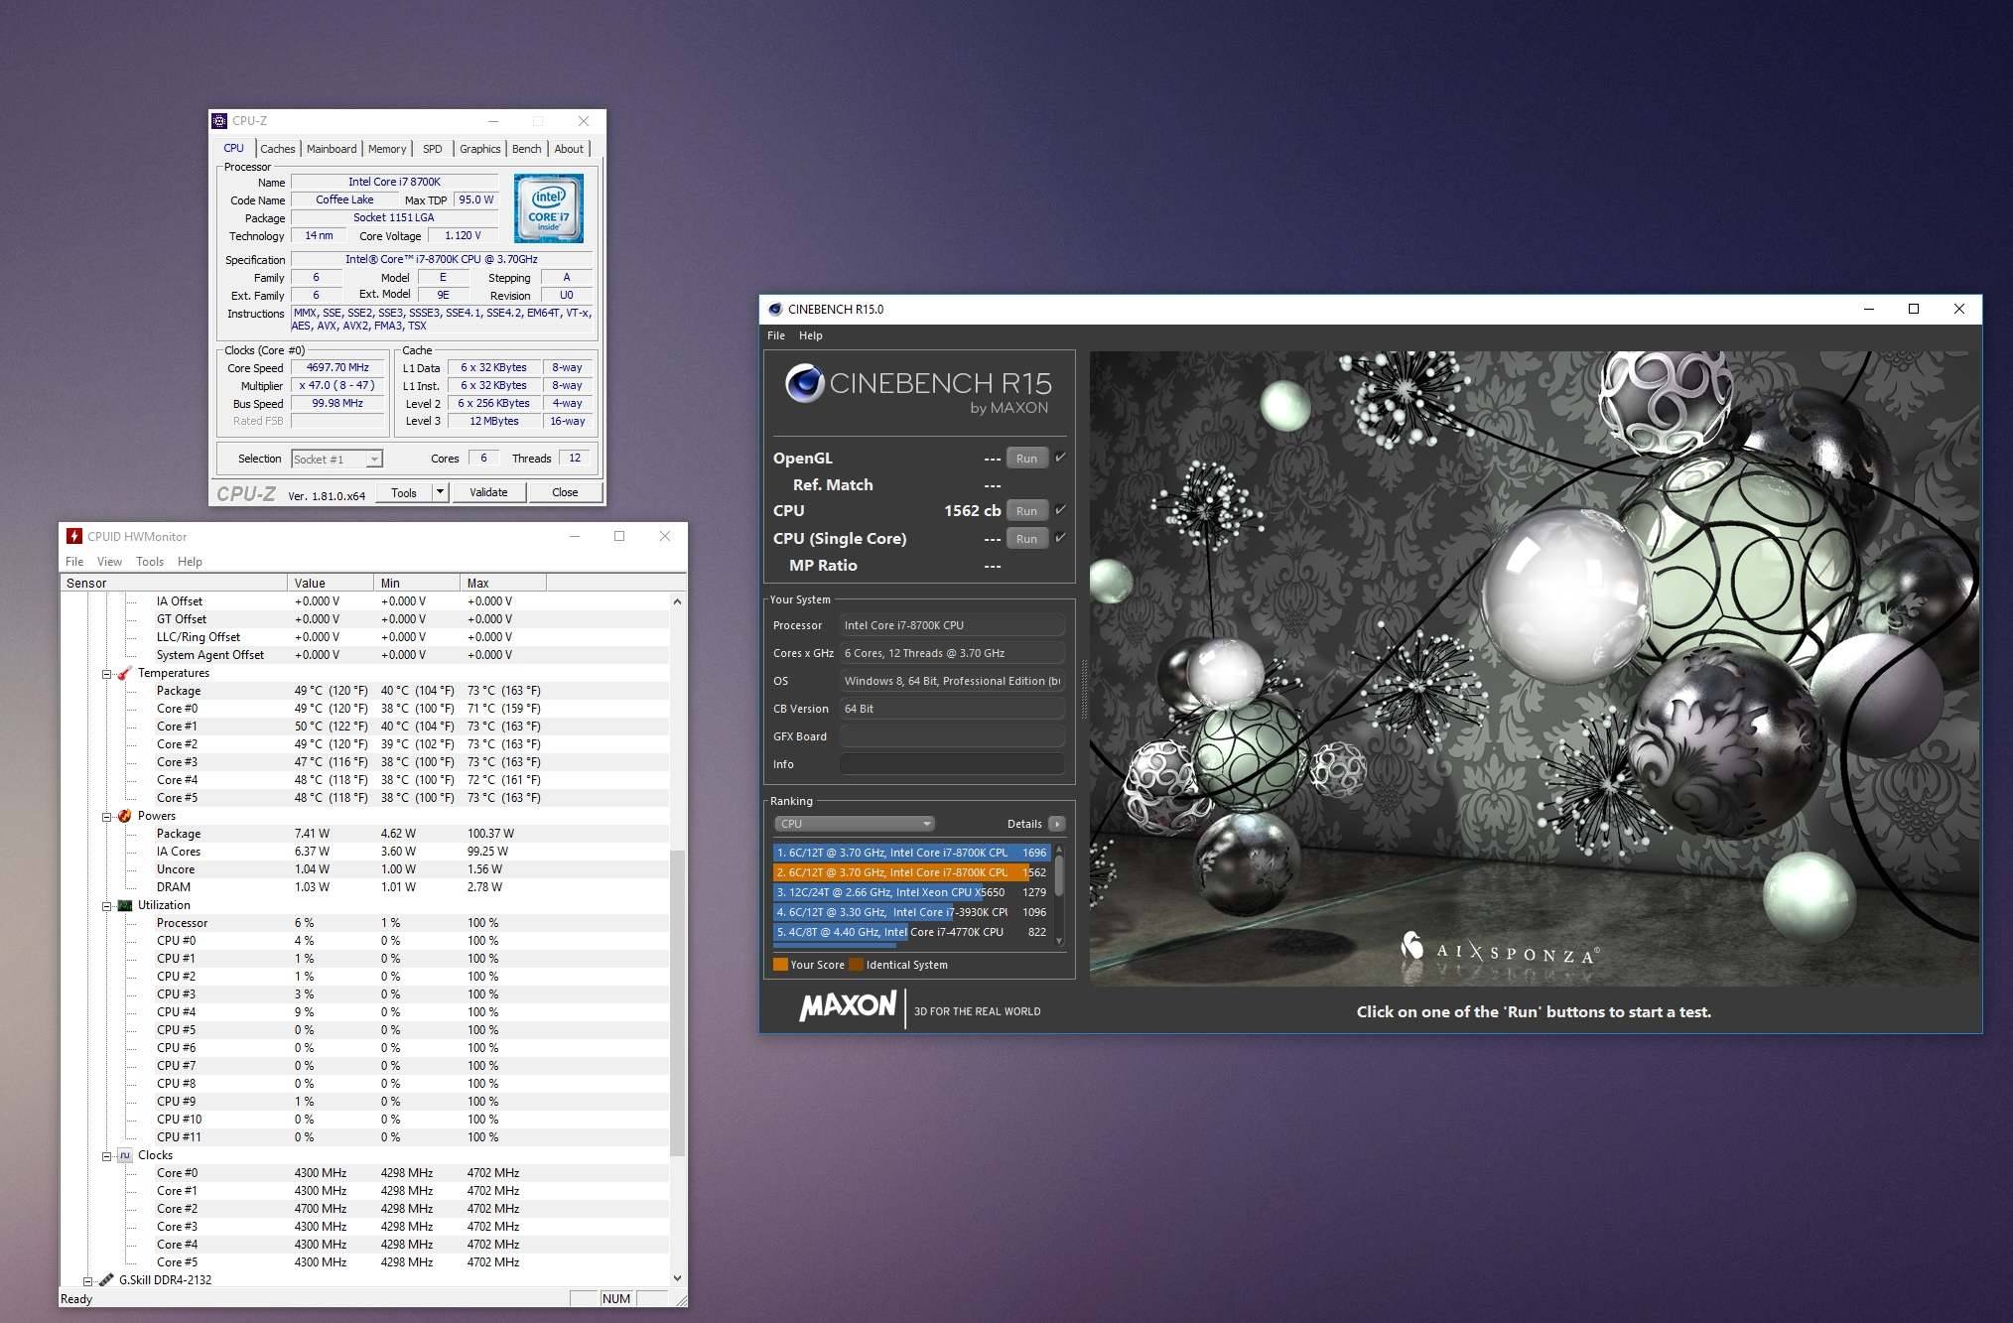Click the HWMonitor vertical scrollbar thumb

point(678,1002)
